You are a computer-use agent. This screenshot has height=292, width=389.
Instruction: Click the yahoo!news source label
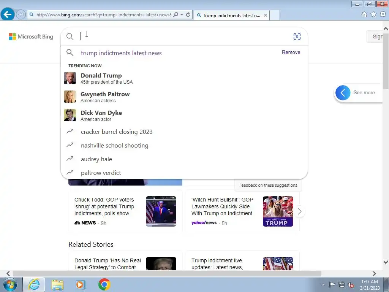point(204,223)
